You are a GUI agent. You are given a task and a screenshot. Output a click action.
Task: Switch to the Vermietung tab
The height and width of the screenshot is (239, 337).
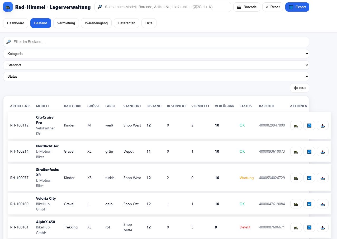click(x=66, y=23)
